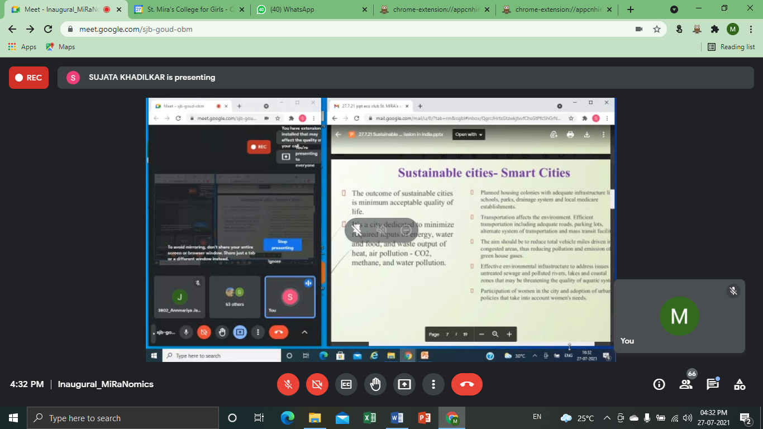Screen dimensions: 763x429
Task: Bookmark this page with star icon
Action: tap(657, 29)
